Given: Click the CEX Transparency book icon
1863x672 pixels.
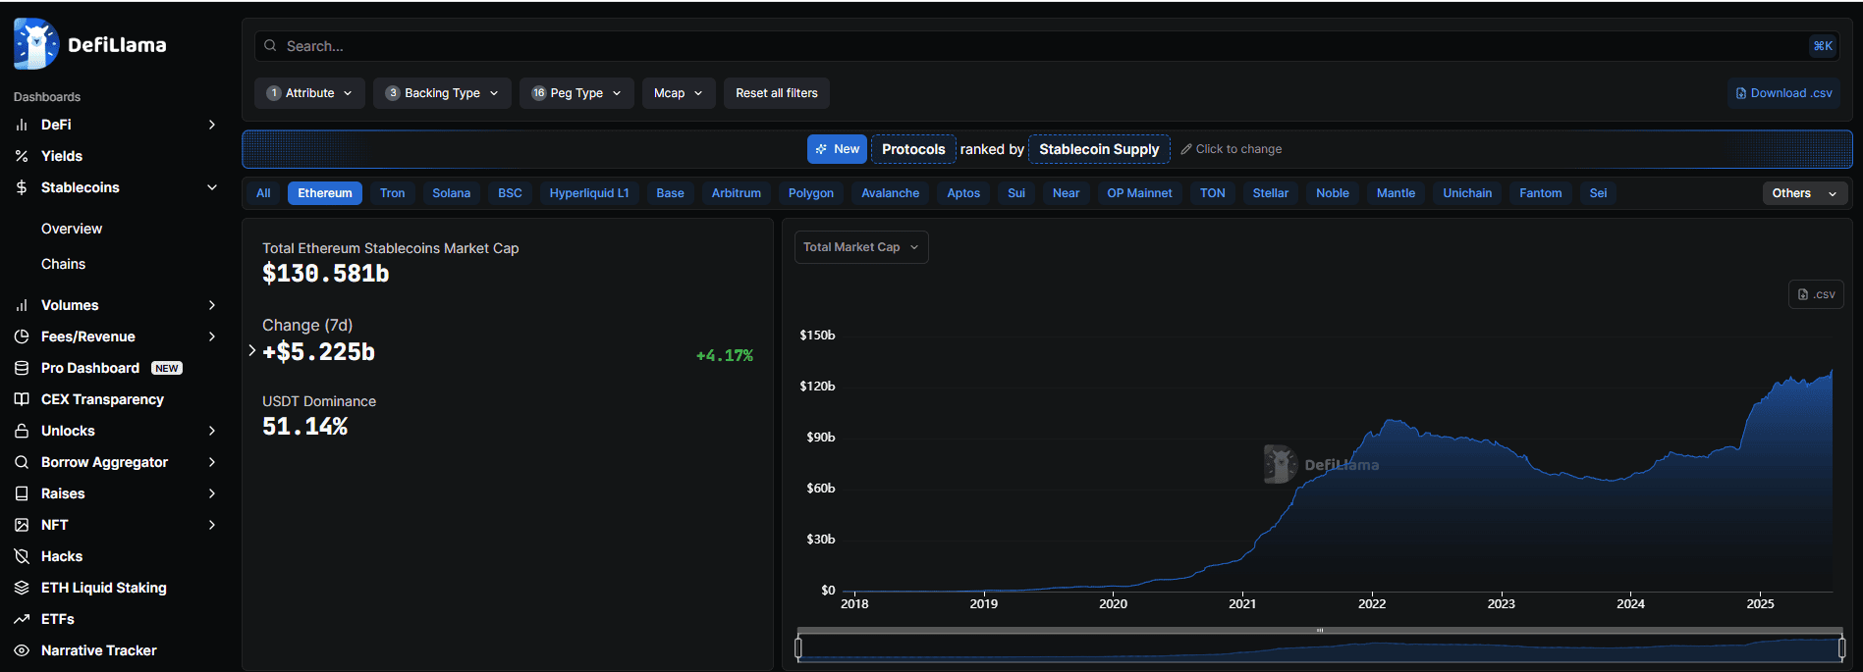Looking at the screenshot, I should coord(22,399).
